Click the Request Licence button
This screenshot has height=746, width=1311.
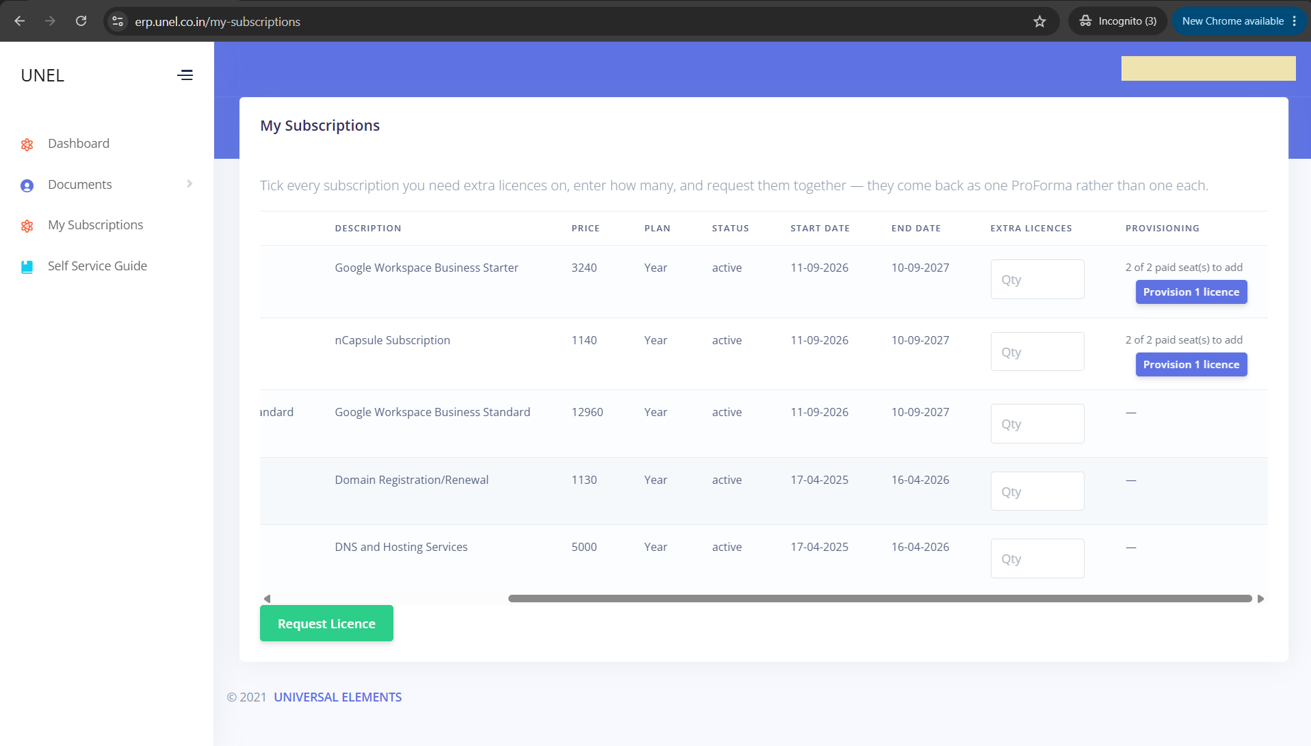(326, 623)
